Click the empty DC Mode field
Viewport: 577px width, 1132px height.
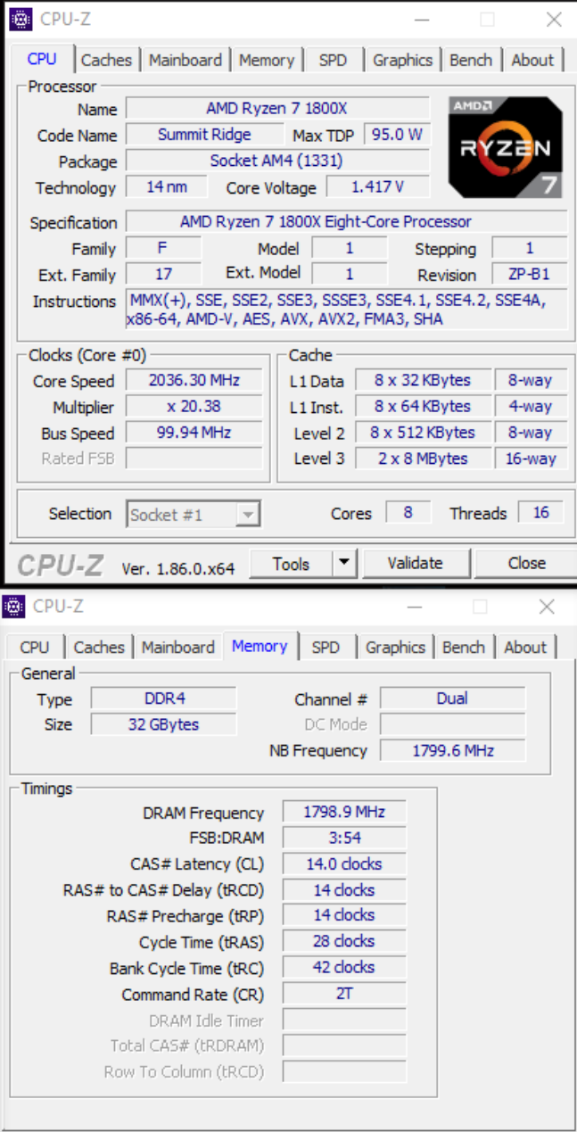tap(452, 724)
